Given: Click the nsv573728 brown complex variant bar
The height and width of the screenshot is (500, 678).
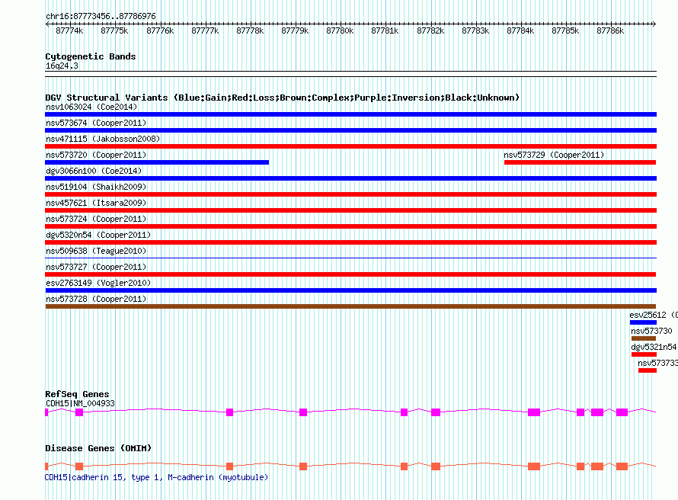Looking at the screenshot, I should (x=350, y=306).
